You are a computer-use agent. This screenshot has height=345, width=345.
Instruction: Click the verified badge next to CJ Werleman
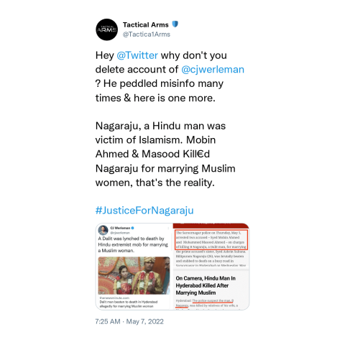pyautogui.click(x=132, y=228)
